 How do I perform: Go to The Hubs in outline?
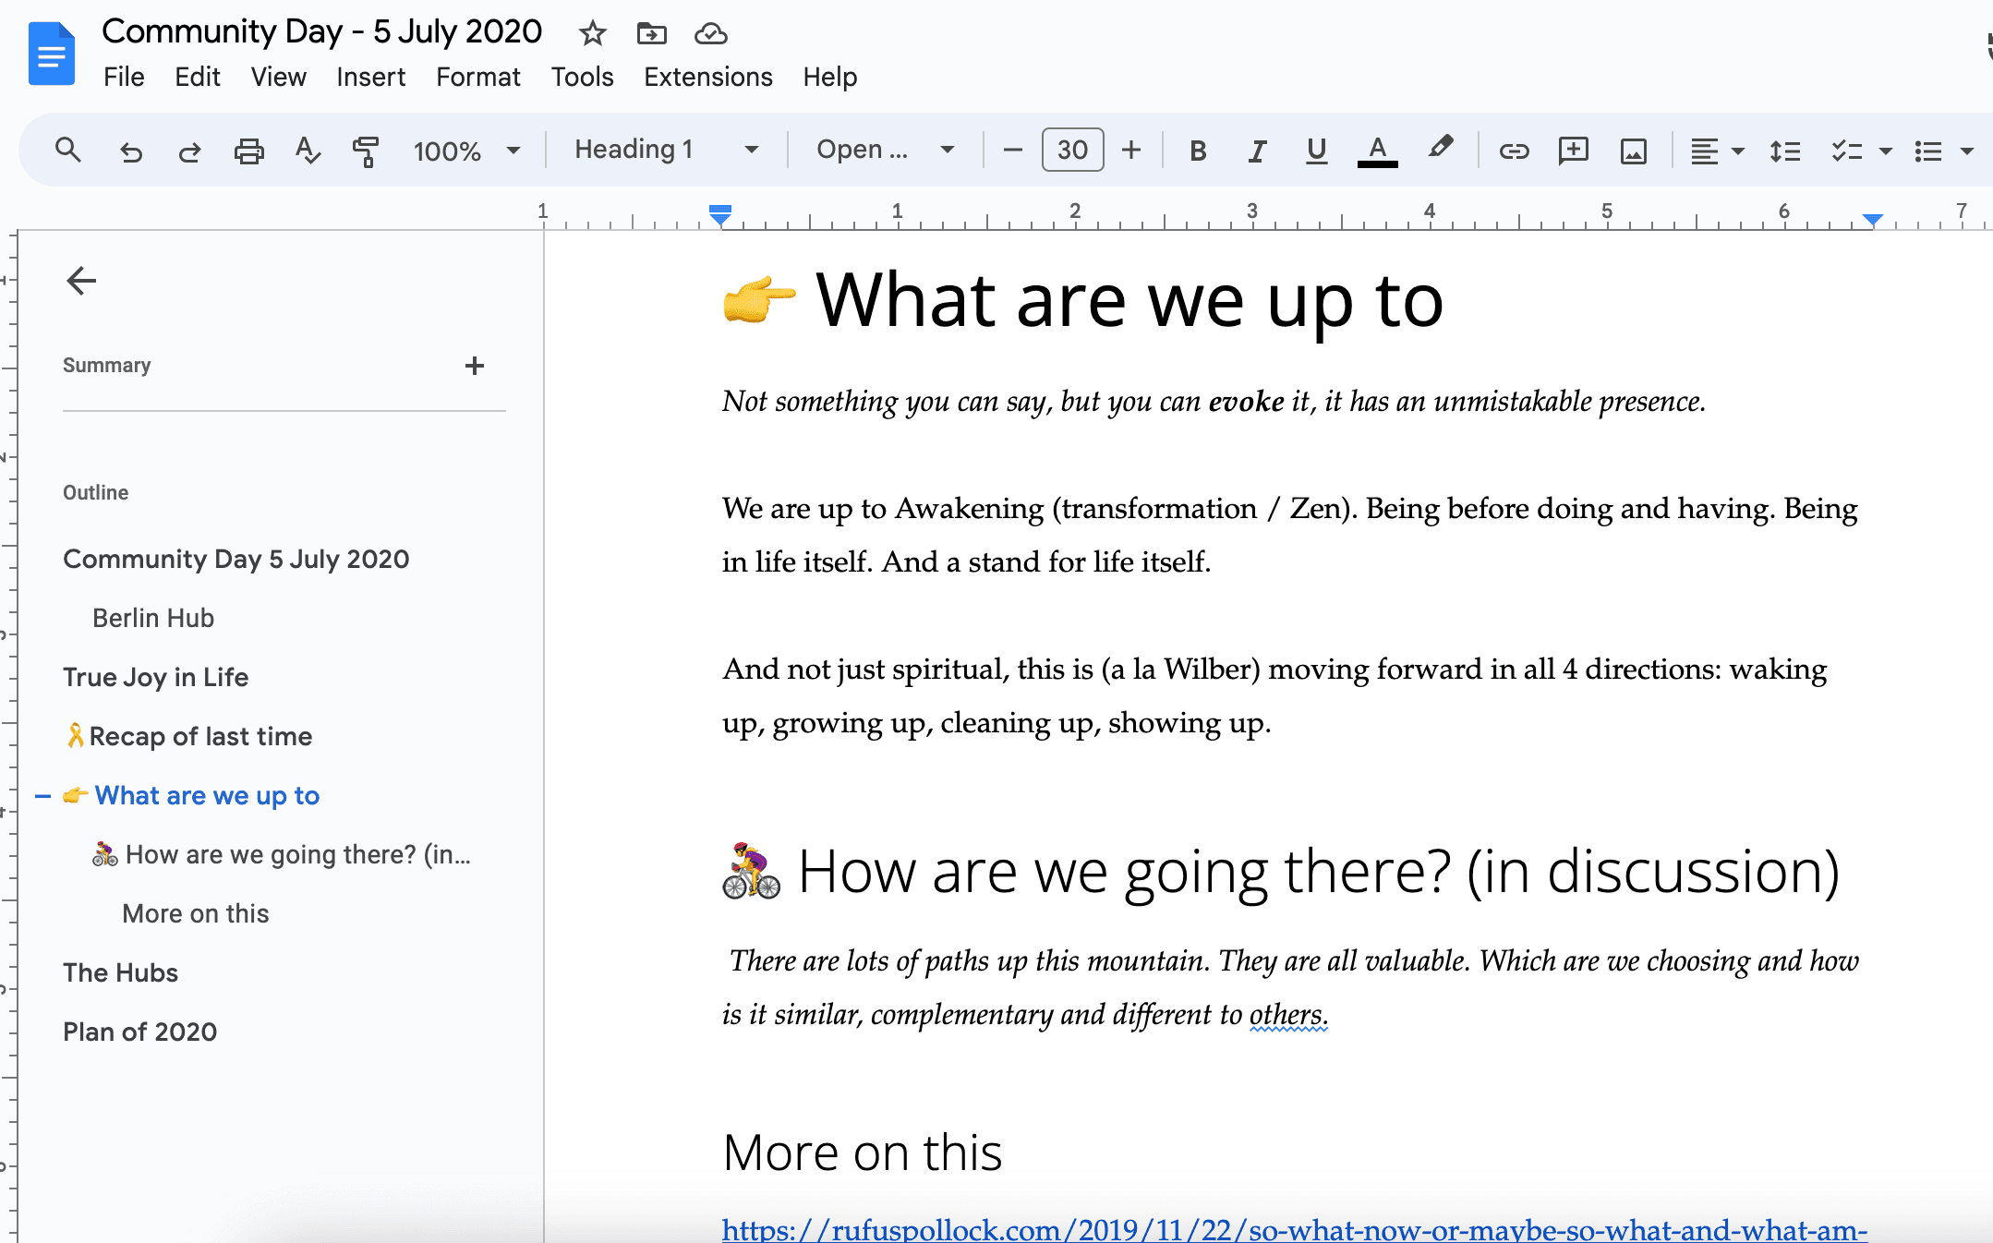(120, 972)
